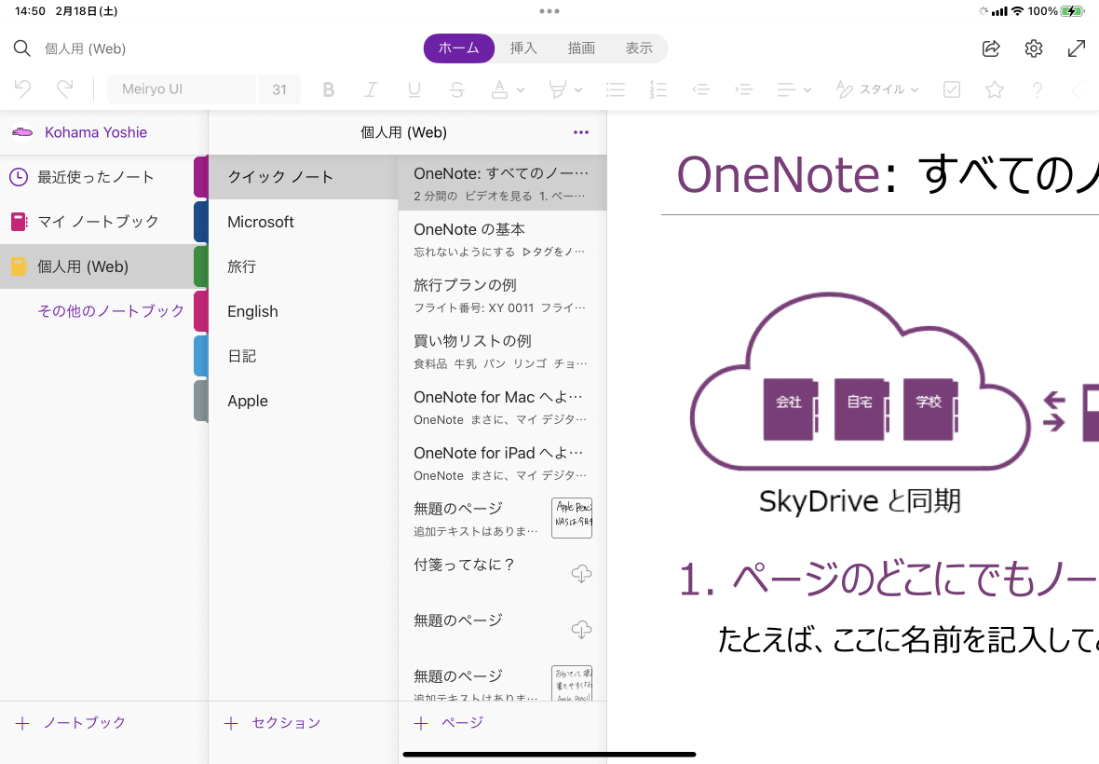1099x764 pixels.
Task: Check the battery status indicator
Action: pyautogui.click(x=1072, y=11)
